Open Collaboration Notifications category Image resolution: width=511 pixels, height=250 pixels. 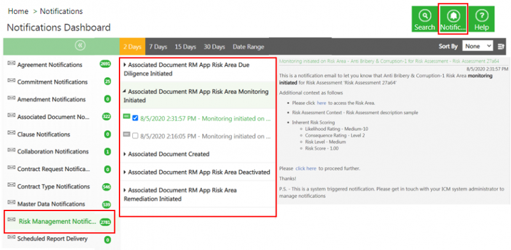pos(53,152)
